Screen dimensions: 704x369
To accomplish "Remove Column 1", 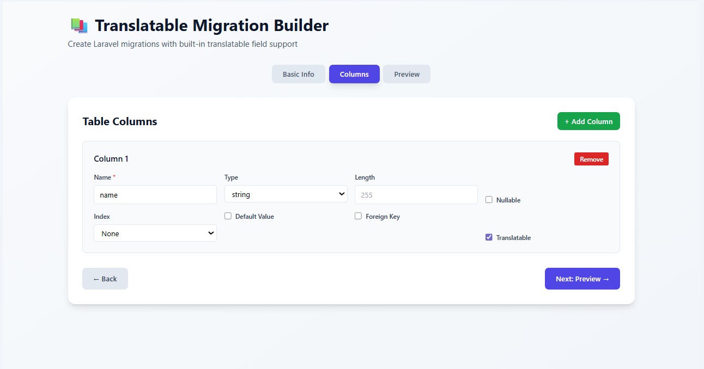I will click(x=591, y=159).
